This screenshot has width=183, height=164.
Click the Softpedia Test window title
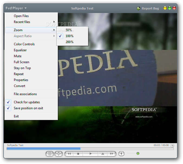point(82,8)
